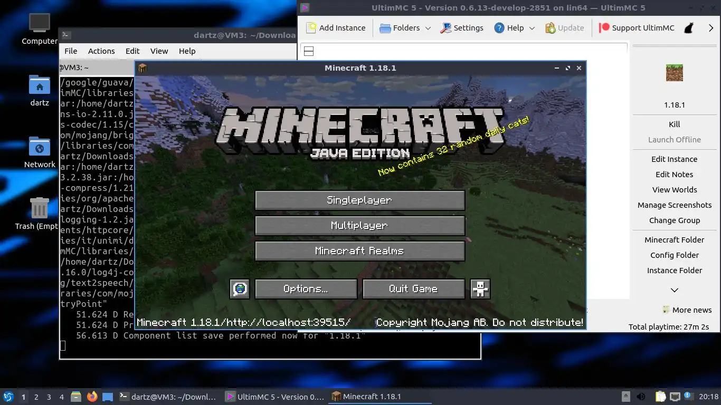Click the Update button in UltimMC

[565, 28]
